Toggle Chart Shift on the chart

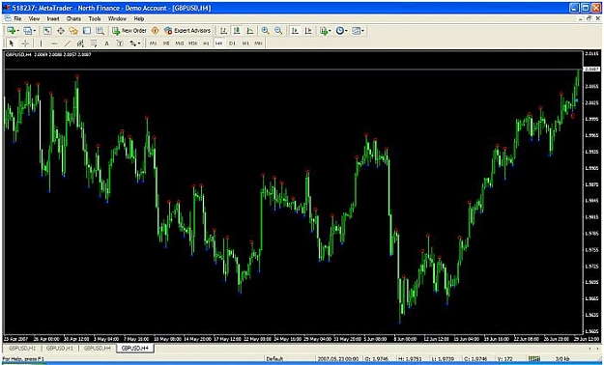(308, 31)
